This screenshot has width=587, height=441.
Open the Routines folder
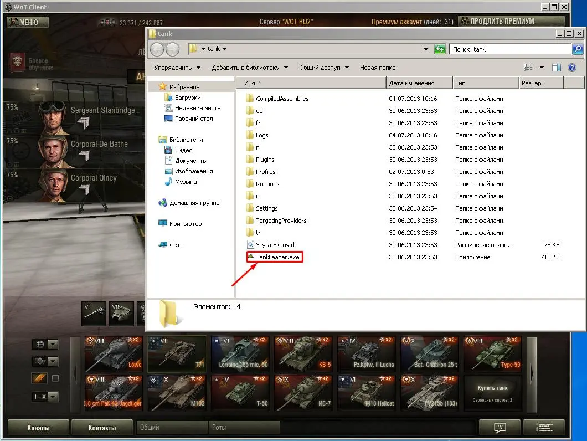click(267, 184)
